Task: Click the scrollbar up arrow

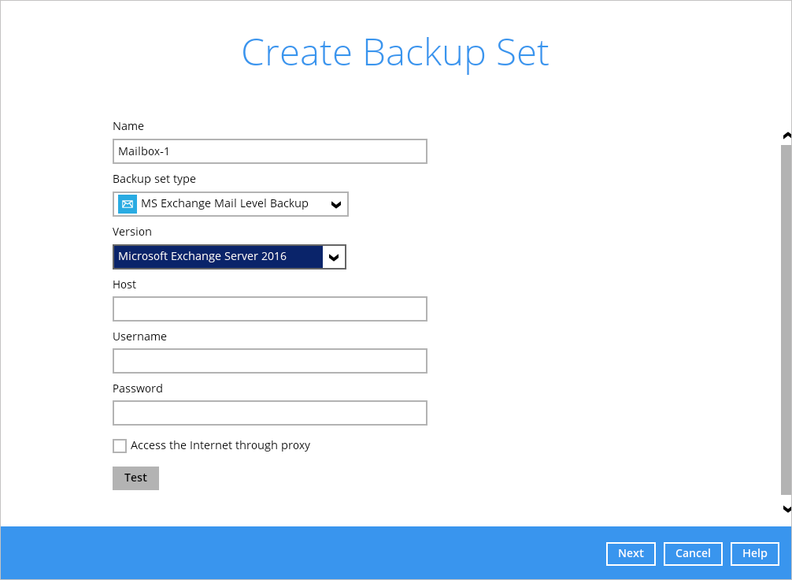Action: tap(786, 136)
